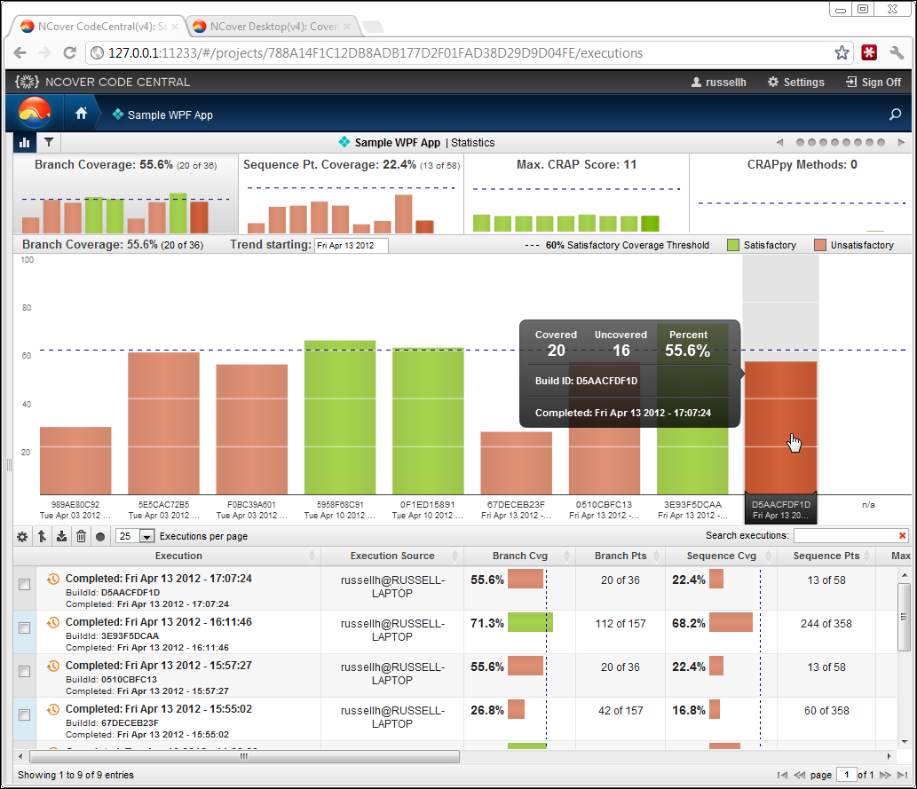Open Settings in the top bar
This screenshot has width=917, height=789.
(796, 83)
